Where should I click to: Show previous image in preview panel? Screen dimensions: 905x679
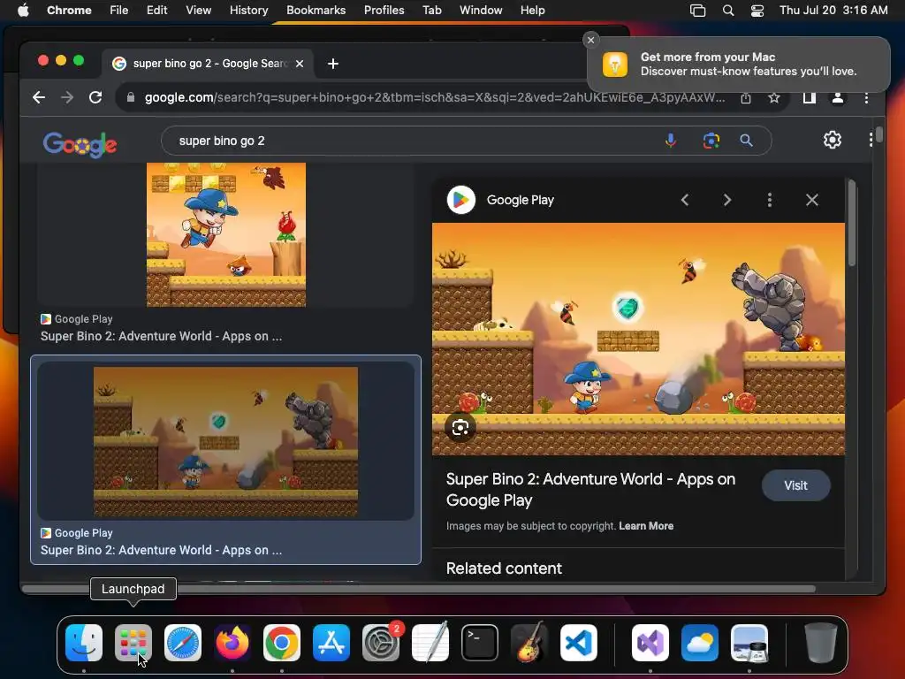[x=685, y=200]
